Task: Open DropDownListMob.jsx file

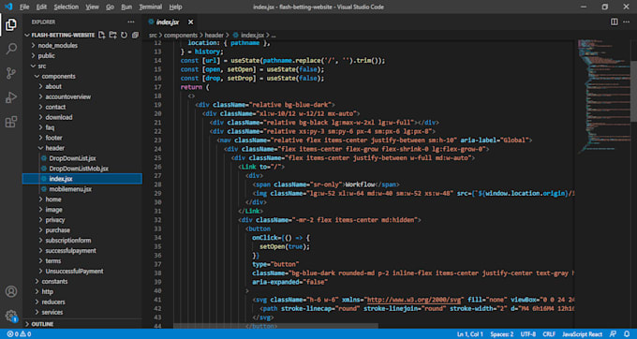Action: pyautogui.click(x=79, y=169)
